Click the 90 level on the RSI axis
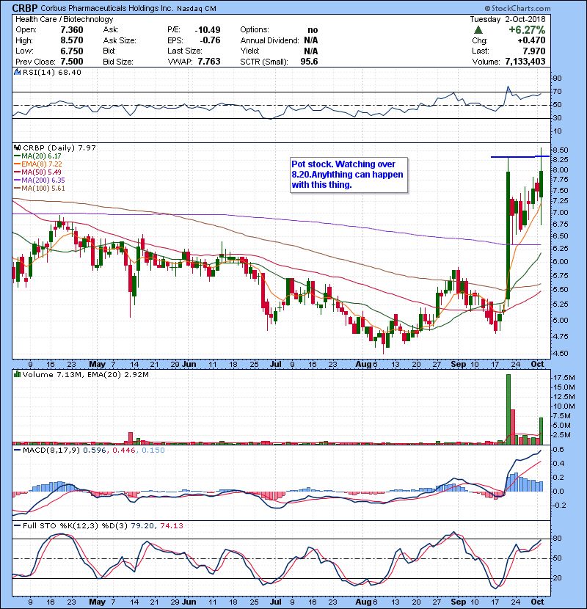This screenshot has height=609, width=587. point(558,78)
